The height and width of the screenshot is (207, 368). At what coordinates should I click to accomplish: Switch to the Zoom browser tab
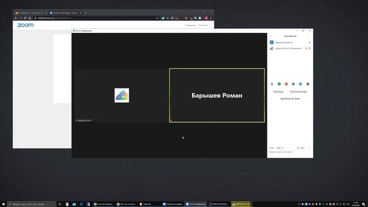(x=65, y=13)
